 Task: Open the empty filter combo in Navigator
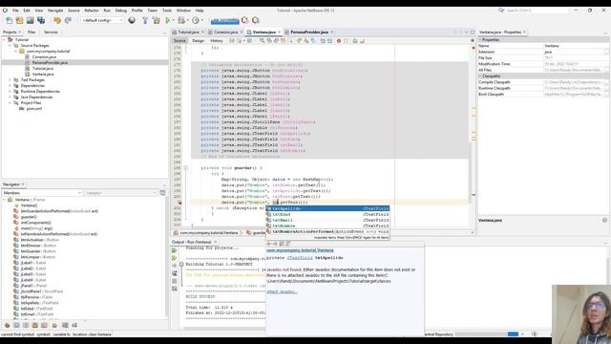coord(121,193)
